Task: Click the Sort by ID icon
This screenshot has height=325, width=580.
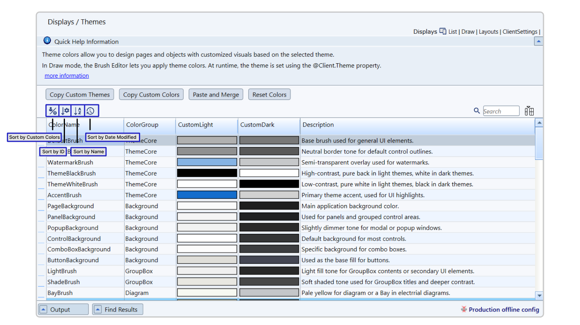Action: click(65, 111)
